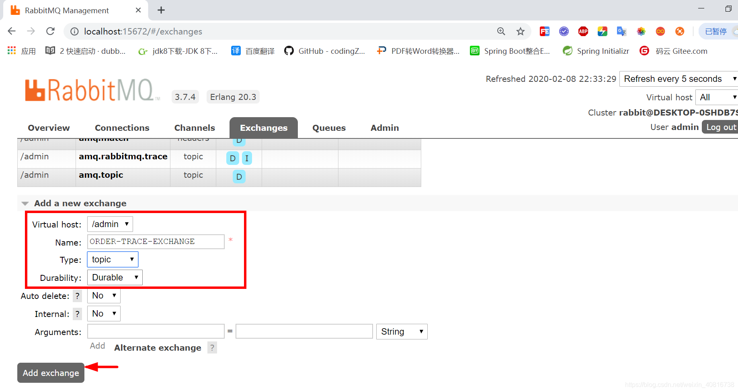Image resolution: width=738 pixels, height=392 pixels.
Task: Show help for Alternate exchange
Action: [x=212, y=347]
